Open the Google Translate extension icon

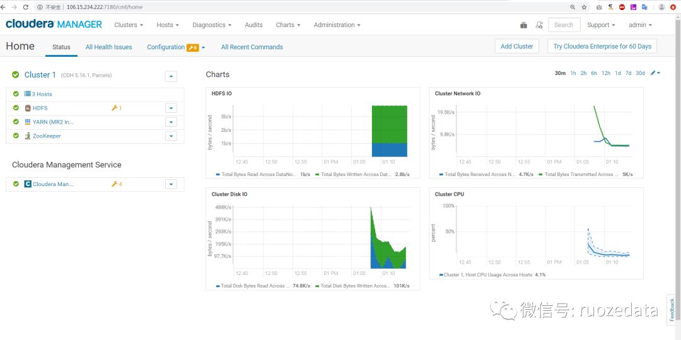pos(645,7)
